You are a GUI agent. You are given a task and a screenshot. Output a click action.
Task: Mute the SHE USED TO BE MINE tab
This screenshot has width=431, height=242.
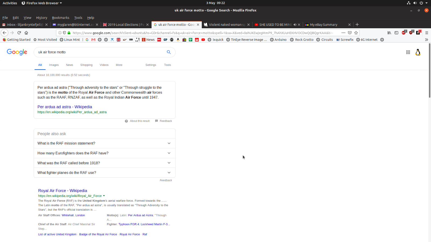(x=295, y=25)
